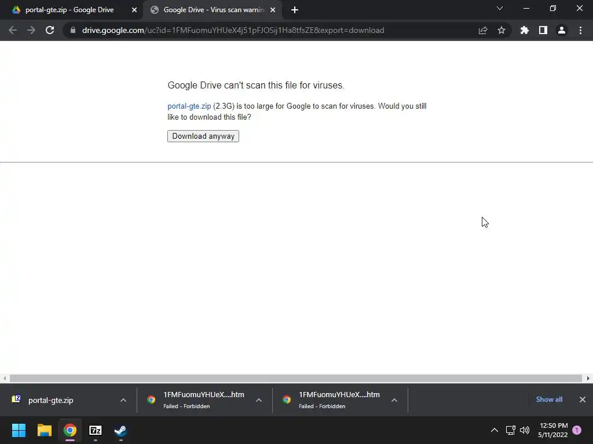Open the Windows Start menu
Viewport: 593px width, 444px height.
tap(19, 430)
